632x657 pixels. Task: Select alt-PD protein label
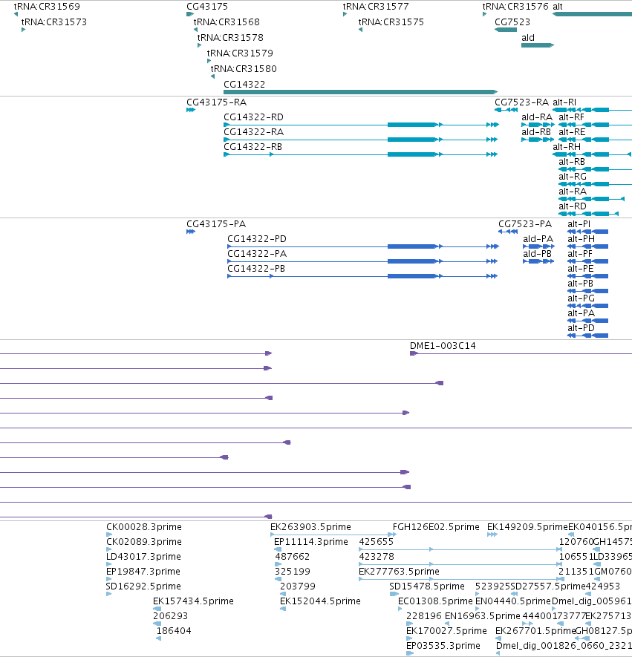[581, 328]
